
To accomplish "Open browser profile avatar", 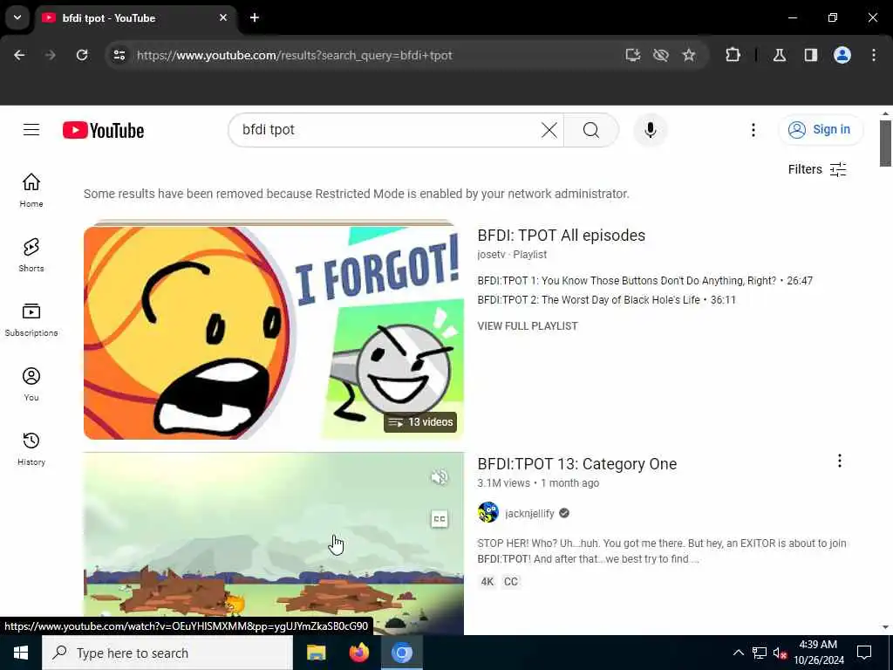I will [842, 55].
